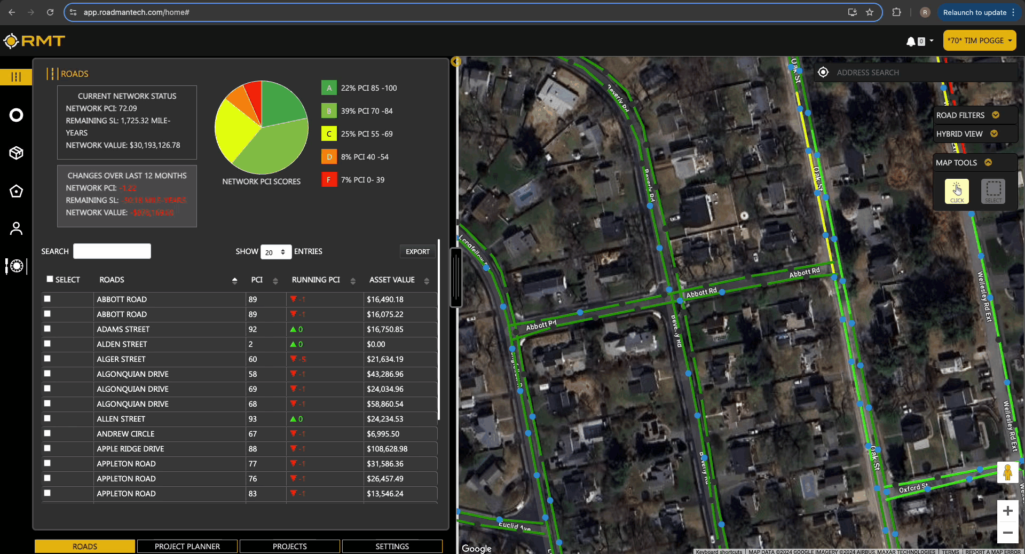Expand the Hybrid View panel
The width and height of the screenshot is (1025, 554).
pyautogui.click(x=994, y=134)
